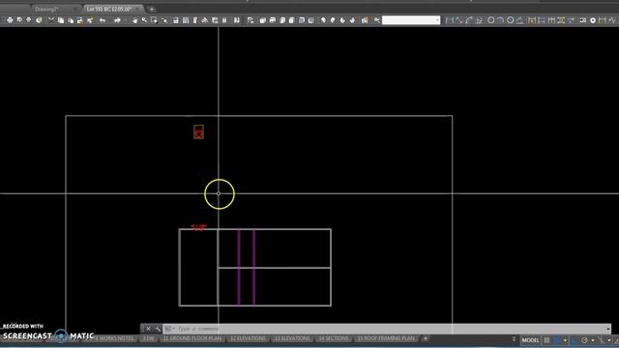The width and height of the screenshot is (619, 348).
Task: Select the Linear dimension tool
Action: 449,19
